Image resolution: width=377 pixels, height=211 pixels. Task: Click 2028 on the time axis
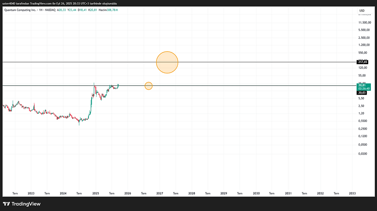[x=192, y=193]
